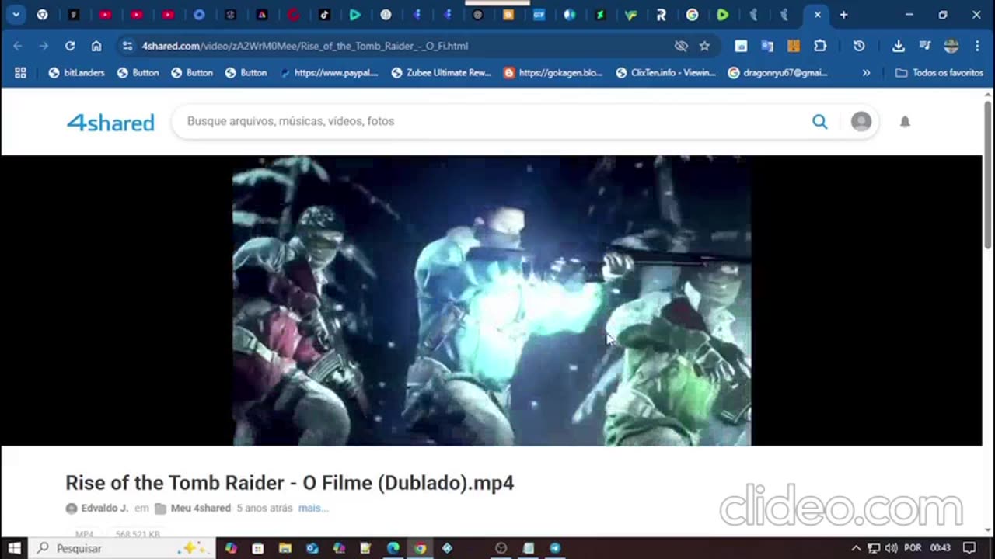
Task: Click the Rise of the Tomb Raider video
Action: tap(491, 300)
